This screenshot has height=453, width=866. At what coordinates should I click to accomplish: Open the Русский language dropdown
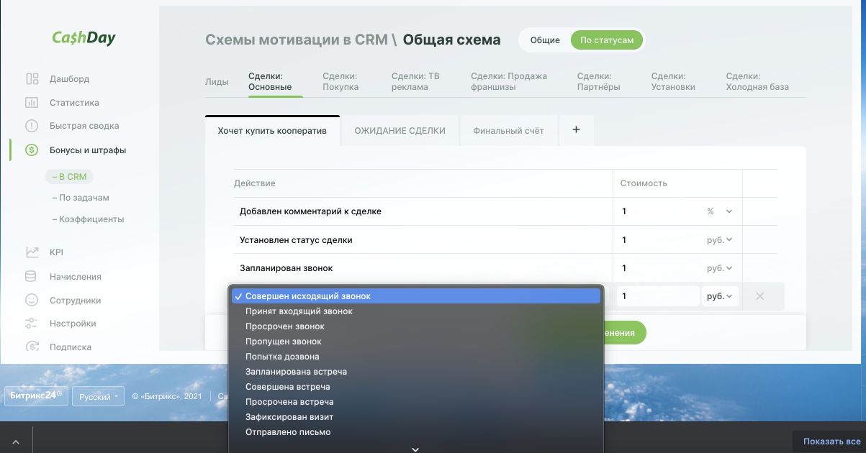pos(99,397)
